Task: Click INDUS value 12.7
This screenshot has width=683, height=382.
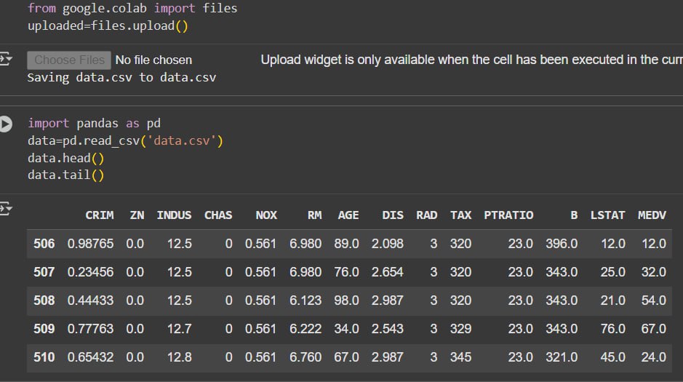Action: point(180,329)
